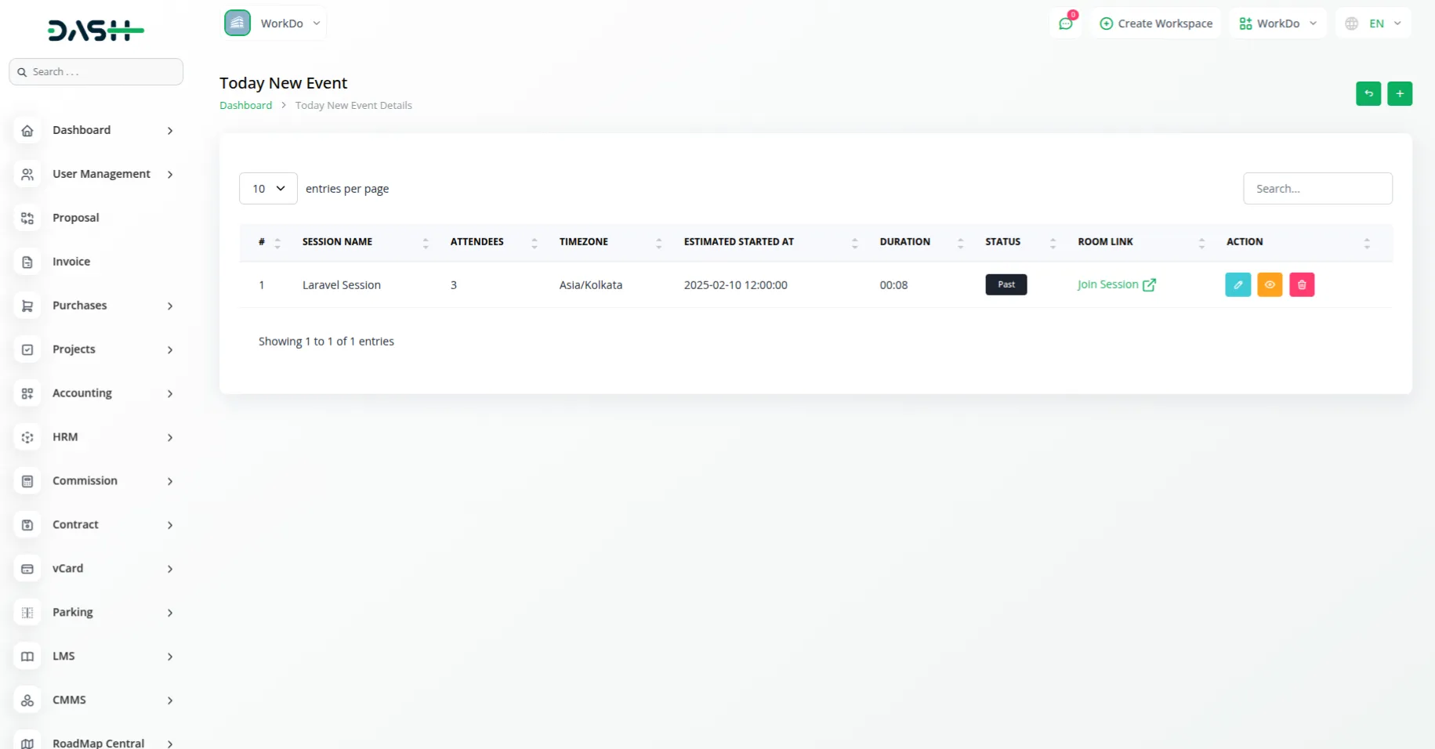
Task: Open the Projects menu item
Action: (x=74, y=349)
